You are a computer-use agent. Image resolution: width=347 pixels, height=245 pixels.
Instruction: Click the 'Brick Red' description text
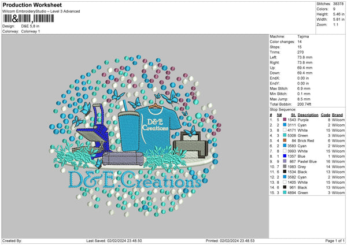click(305, 140)
